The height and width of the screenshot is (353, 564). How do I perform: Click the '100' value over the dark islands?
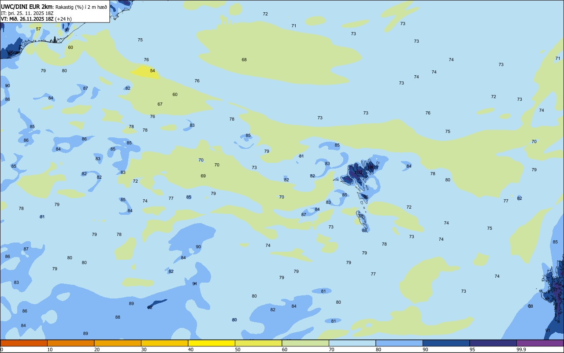tap(358, 172)
